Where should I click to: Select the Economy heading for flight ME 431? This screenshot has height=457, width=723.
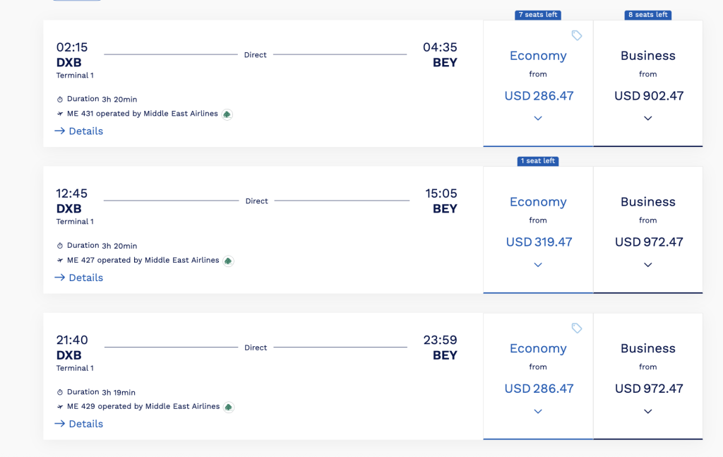point(538,56)
